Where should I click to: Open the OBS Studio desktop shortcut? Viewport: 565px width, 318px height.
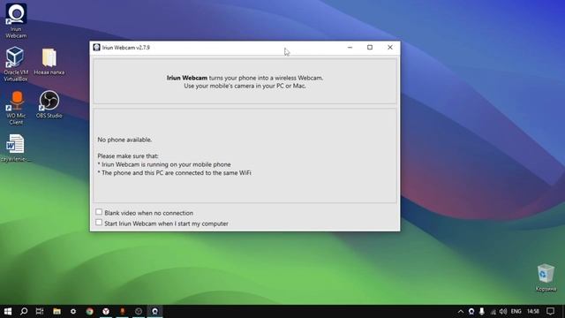click(x=49, y=104)
